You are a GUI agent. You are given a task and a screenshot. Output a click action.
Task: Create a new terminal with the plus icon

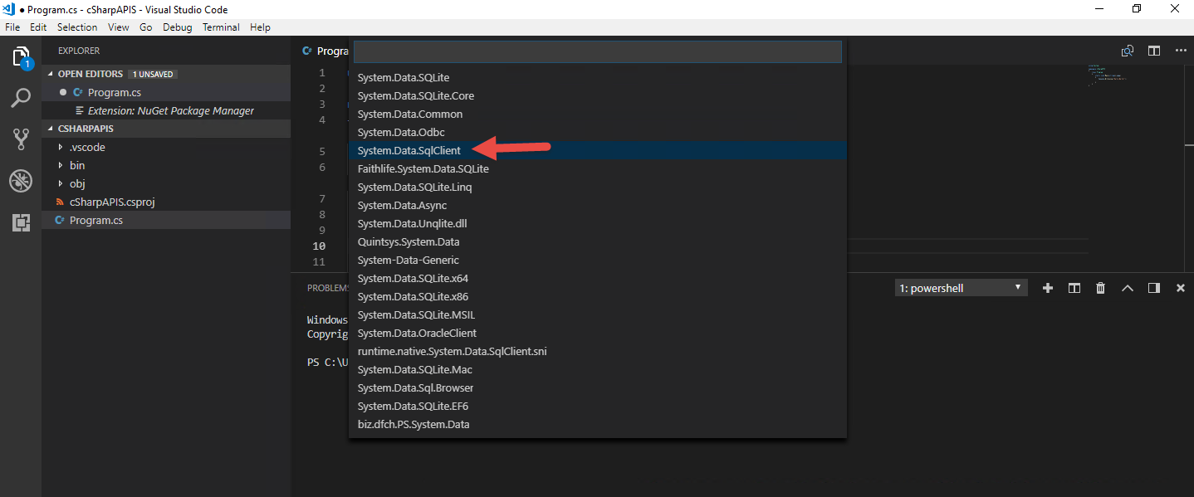click(1048, 288)
